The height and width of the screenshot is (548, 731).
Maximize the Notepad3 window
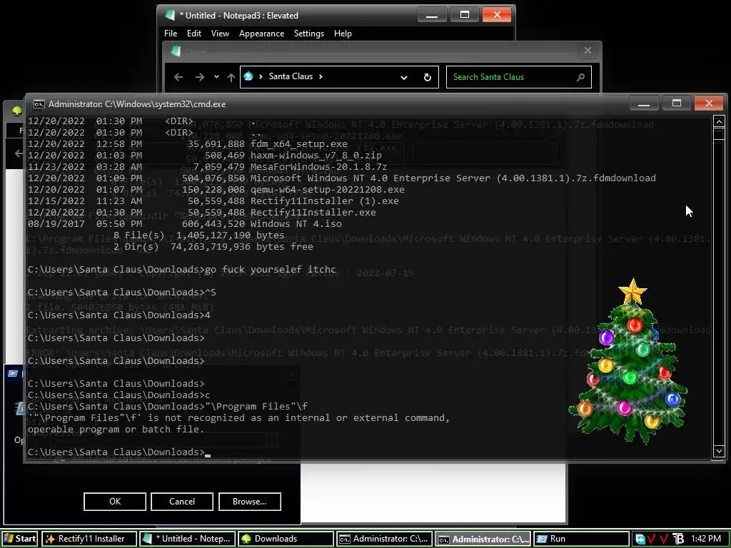coord(464,15)
